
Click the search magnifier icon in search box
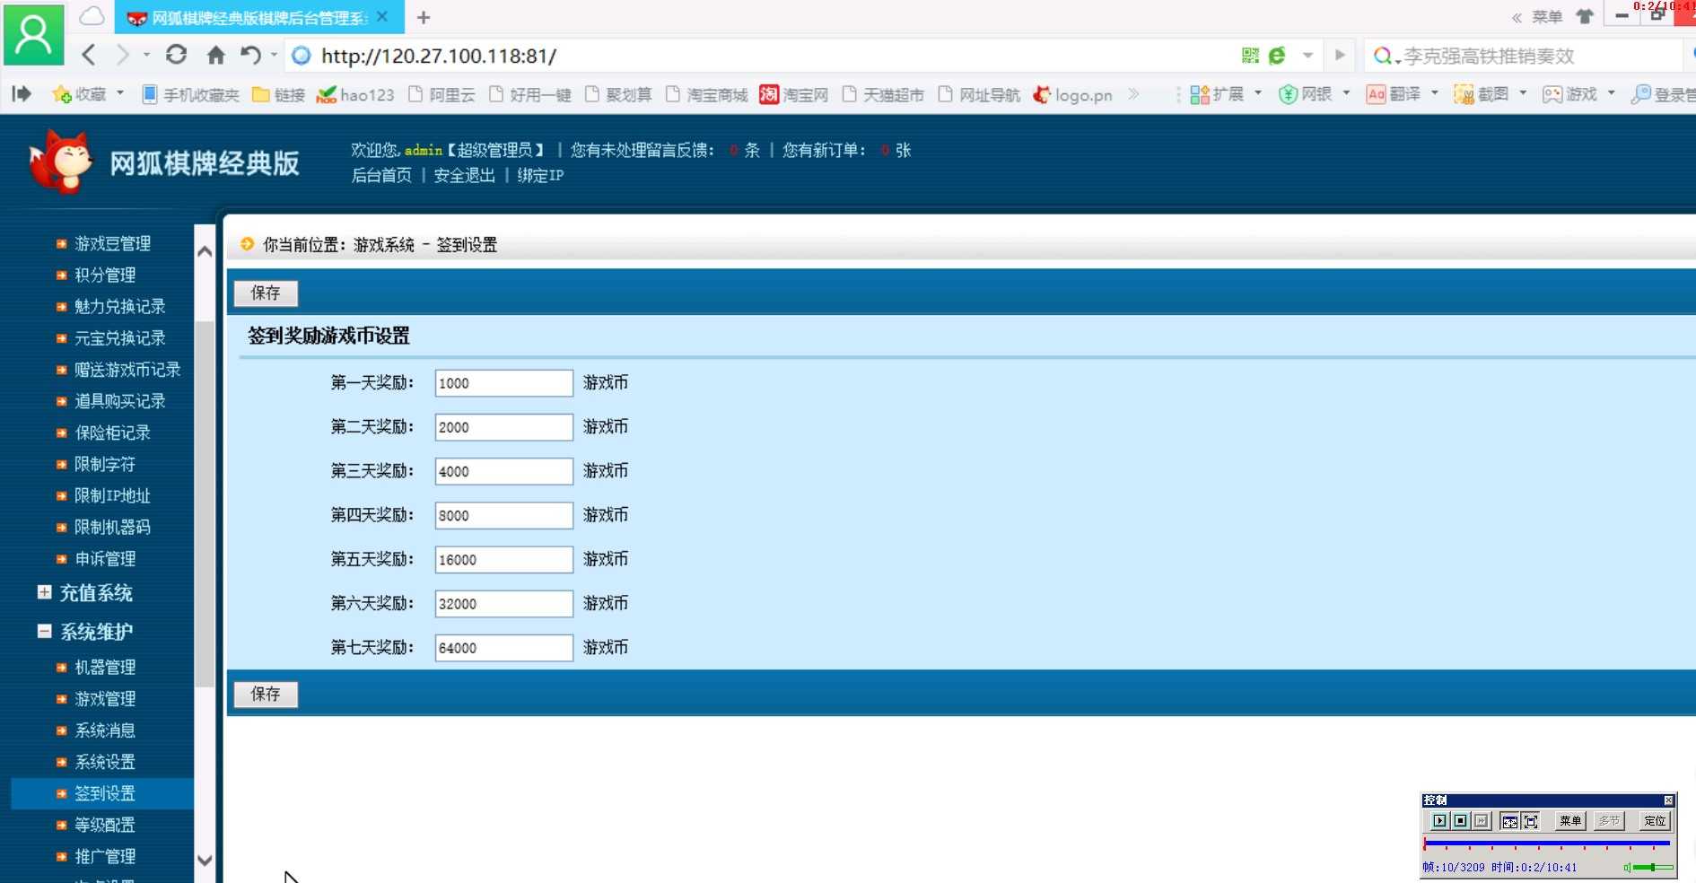tap(1383, 56)
